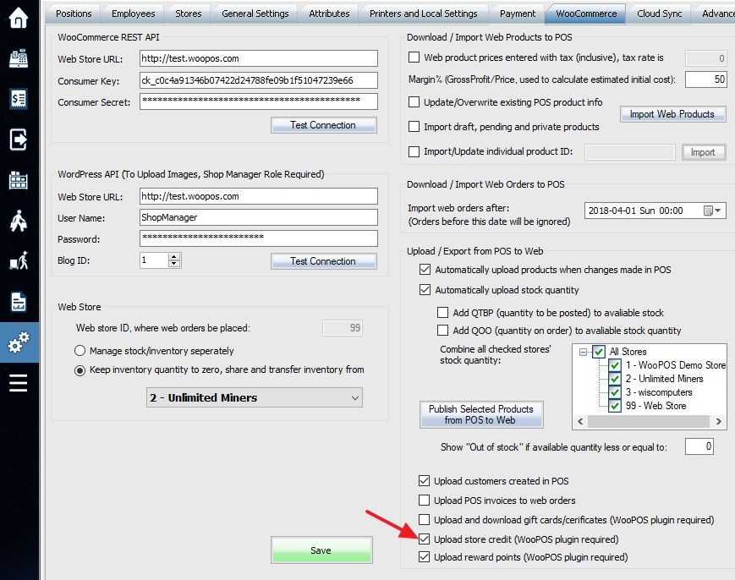
Task: Toggle Upload reward points checkbox
Action: coord(424,556)
